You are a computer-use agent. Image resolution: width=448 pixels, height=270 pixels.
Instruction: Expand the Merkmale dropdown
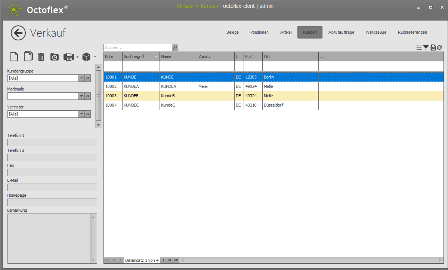point(81,96)
